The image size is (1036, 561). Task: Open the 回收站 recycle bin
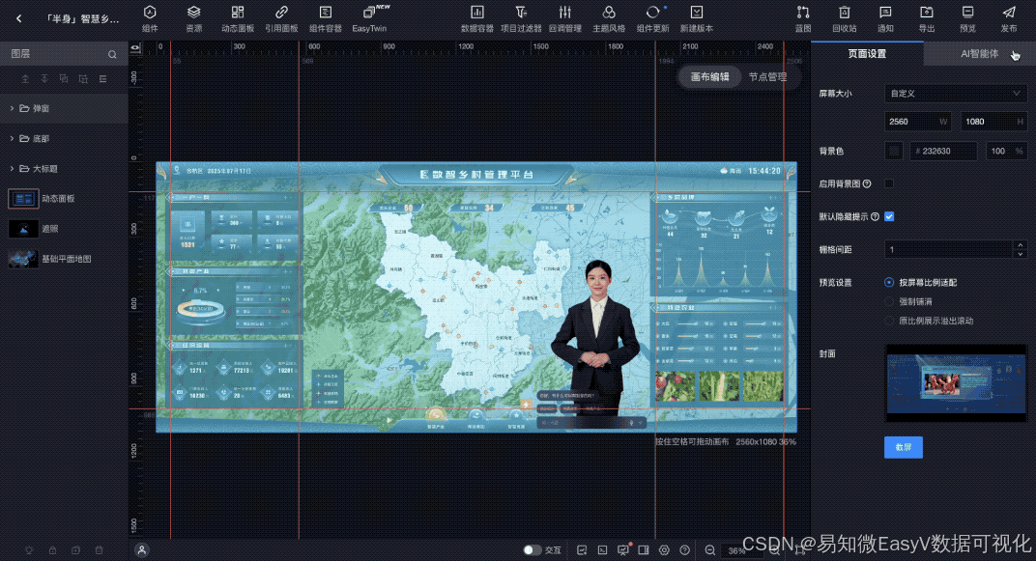tap(845, 18)
